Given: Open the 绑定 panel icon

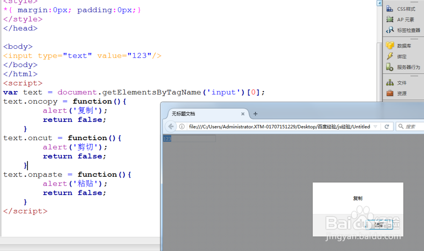Looking at the screenshot, I should pos(390,56).
